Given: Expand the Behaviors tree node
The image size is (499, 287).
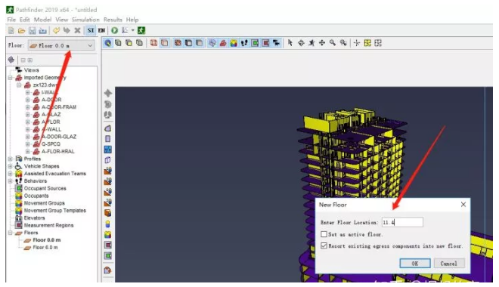Looking at the screenshot, I should (10, 181).
